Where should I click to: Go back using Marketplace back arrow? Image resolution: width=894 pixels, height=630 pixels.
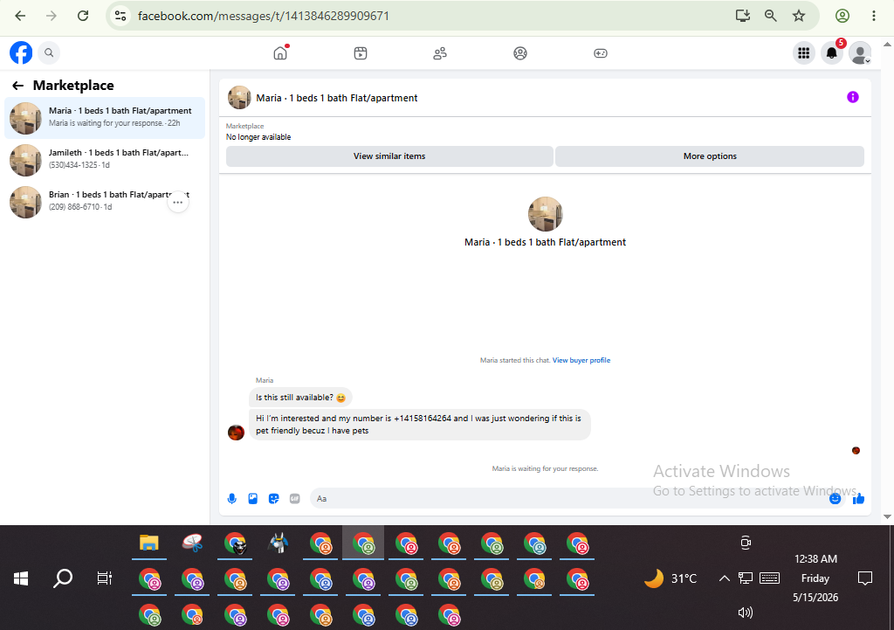point(17,86)
